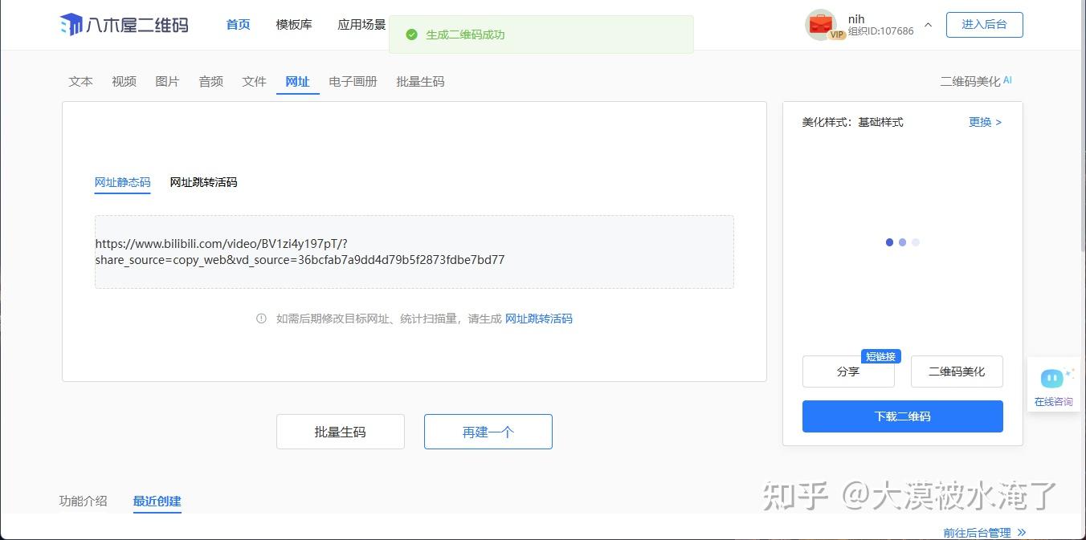Viewport: 1086px width, 540px height.
Task: Open the 在线咨询 chat icon
Action: click(1053, 386)
